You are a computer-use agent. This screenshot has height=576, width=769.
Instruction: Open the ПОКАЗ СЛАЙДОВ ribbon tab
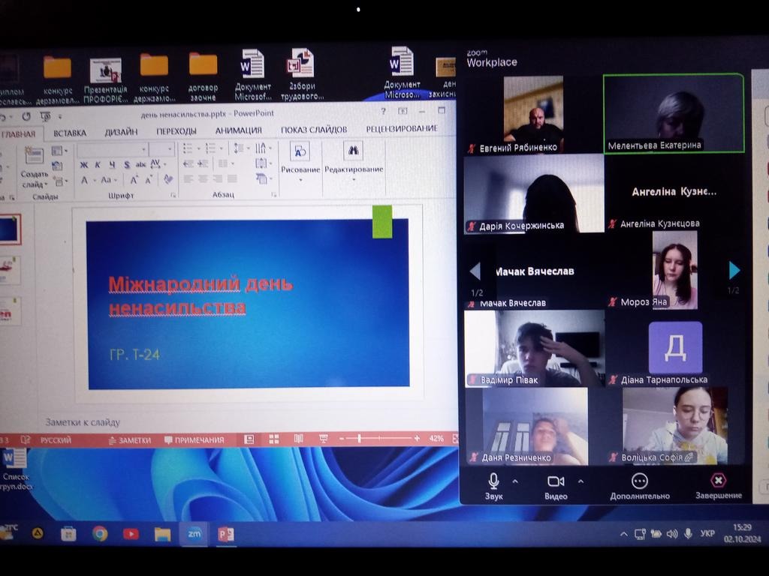point(314,129)
